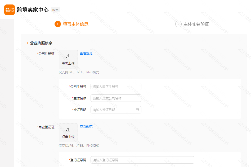The height and width of the screenshot is (167, 251).
Task: Click the Beta badge next to the title
Action: [55, 10]
